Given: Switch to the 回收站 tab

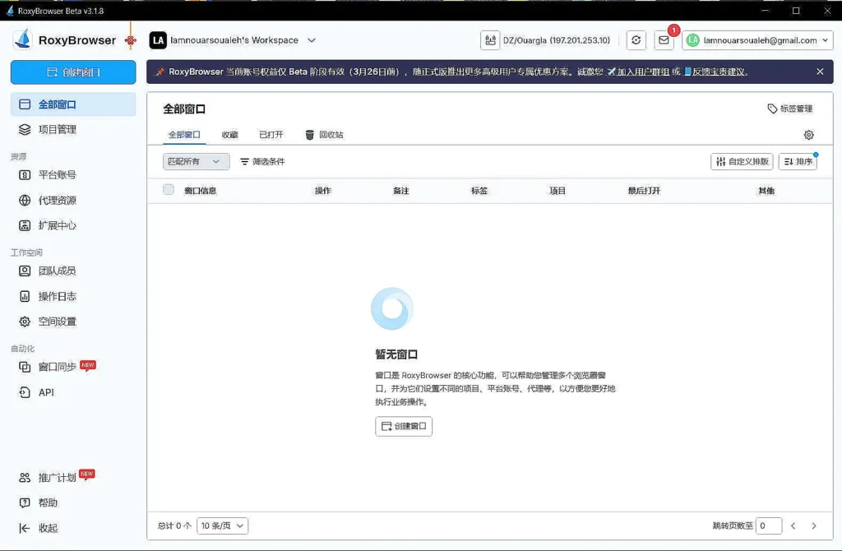Looking at the screenshot, I should click(x=324, y=135).
